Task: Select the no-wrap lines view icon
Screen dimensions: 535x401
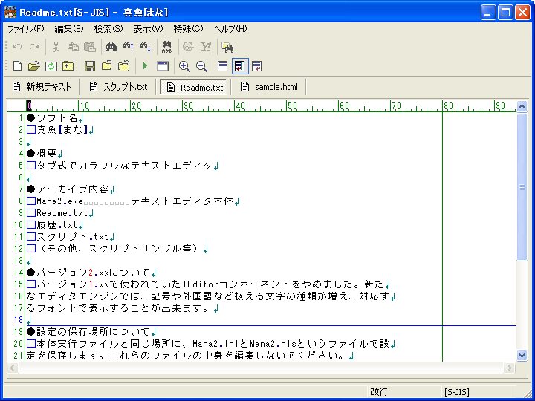Action: tap(222, 66)
